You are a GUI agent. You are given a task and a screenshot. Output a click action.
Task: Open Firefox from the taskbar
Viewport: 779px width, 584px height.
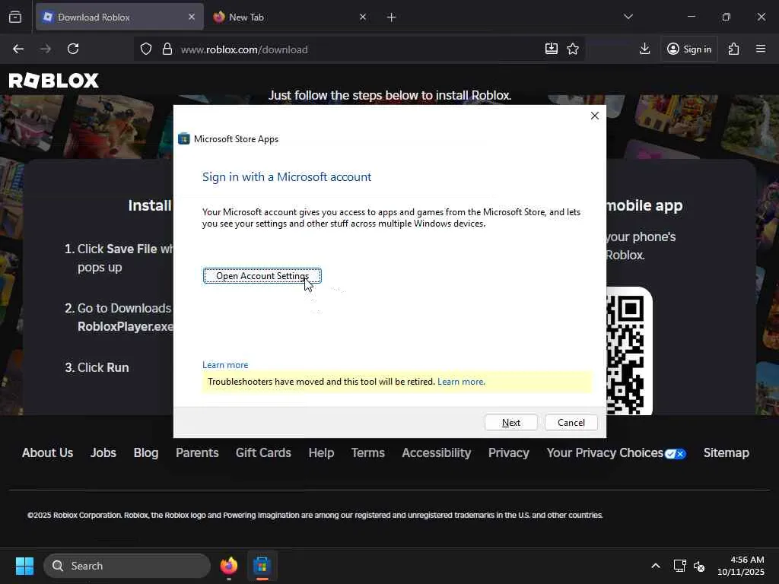click(x=229, y=566)
